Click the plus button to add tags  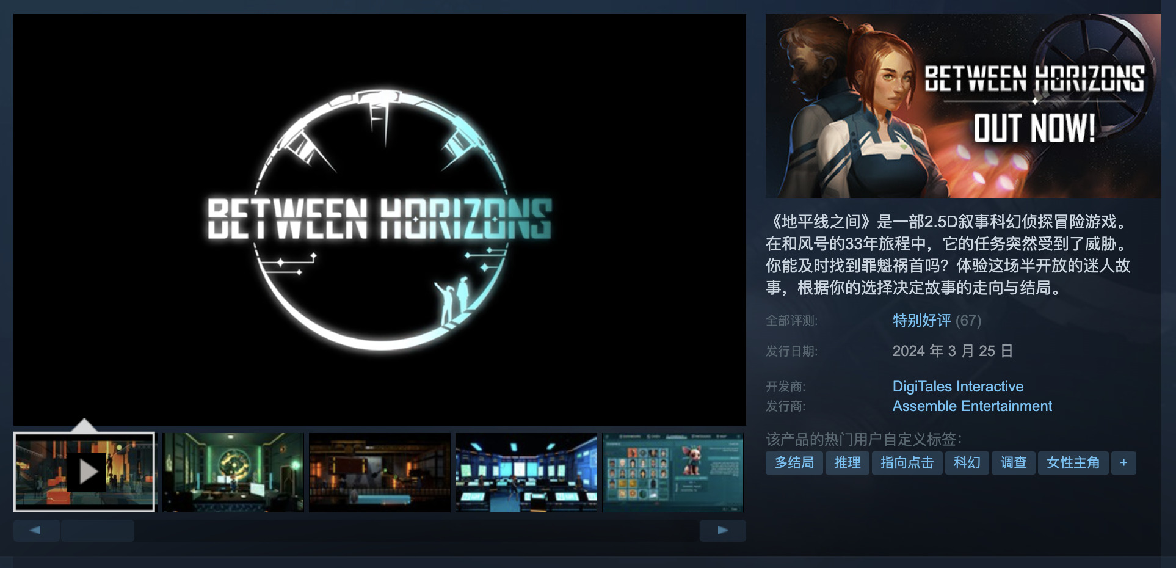click(1123, 463)
